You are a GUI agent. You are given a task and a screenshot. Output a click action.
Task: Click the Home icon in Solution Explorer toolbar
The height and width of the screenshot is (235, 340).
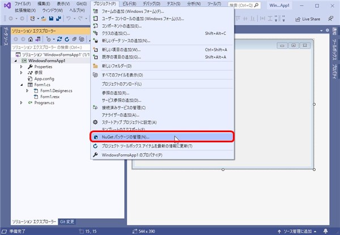tap(31, 39)
